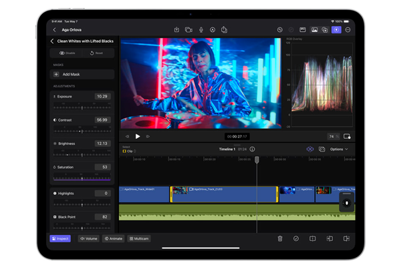This screenshot has height=267, width=401.
Task: Tap the play button under the viewer
Action: click(138, 136)
